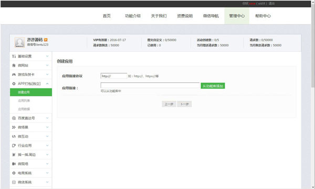Screen dimensions: 315x189
Task: Click the 下一步 button
Action: (x=184, y=104)
